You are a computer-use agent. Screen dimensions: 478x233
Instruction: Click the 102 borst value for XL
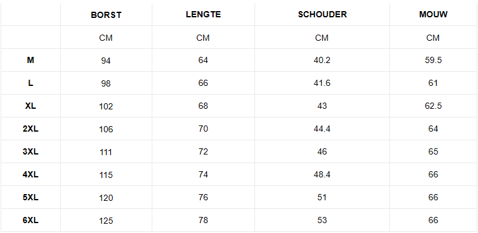106,106
